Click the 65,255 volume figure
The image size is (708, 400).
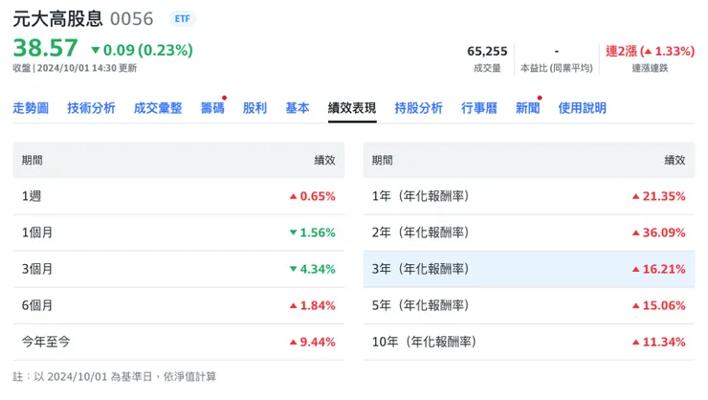pos(487,51)
